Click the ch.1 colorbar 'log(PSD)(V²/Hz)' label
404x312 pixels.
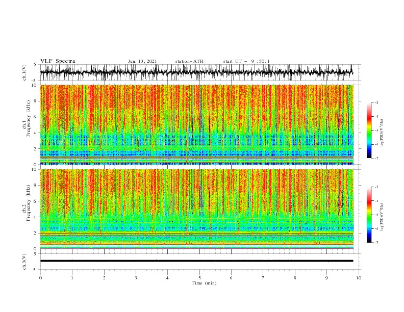click(x=382, y=133)
